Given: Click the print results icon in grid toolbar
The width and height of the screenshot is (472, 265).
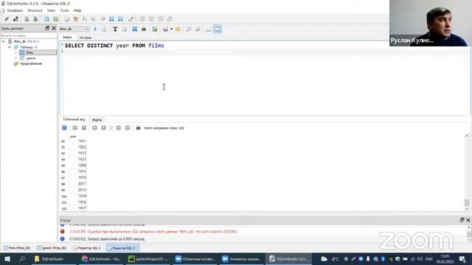Looking at the screenshot, I should (138, 127).
